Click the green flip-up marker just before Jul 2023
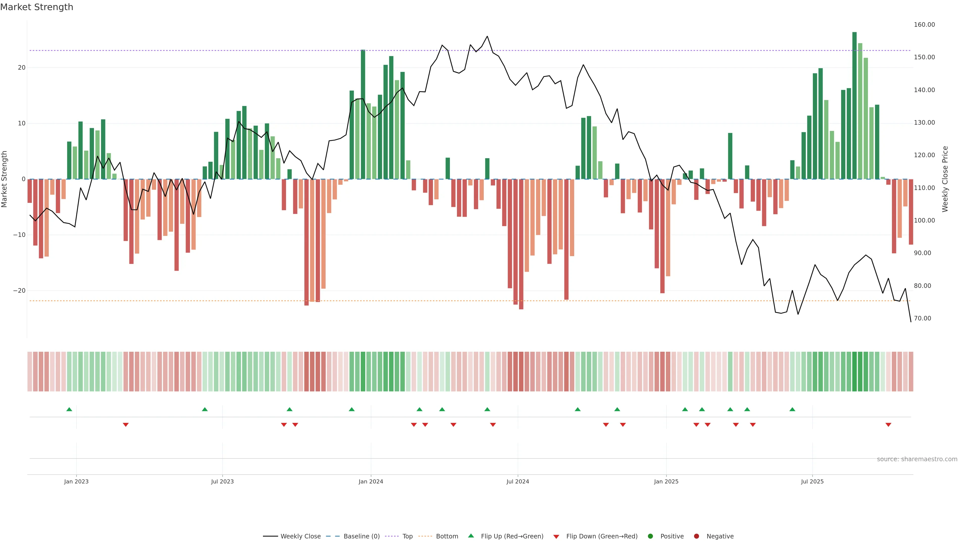 (x=205, y=409)
